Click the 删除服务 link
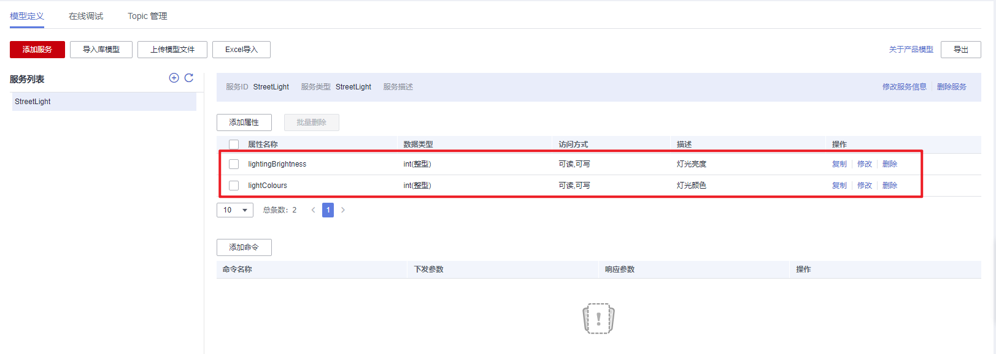996x354 pixels. click(952, 87)
